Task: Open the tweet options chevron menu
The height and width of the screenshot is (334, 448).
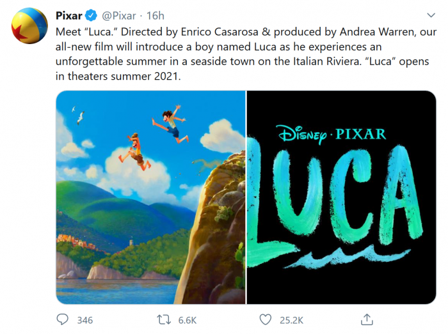Action: pos(431,15)
